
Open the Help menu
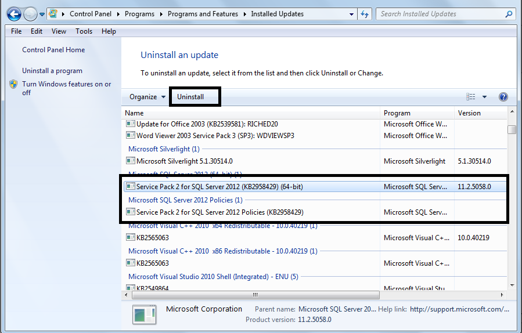coord(109,31)
